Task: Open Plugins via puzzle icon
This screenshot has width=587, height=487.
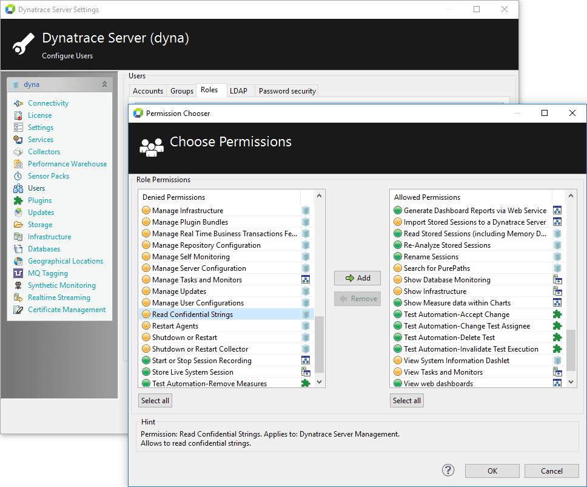Action: tap(18, 200)
